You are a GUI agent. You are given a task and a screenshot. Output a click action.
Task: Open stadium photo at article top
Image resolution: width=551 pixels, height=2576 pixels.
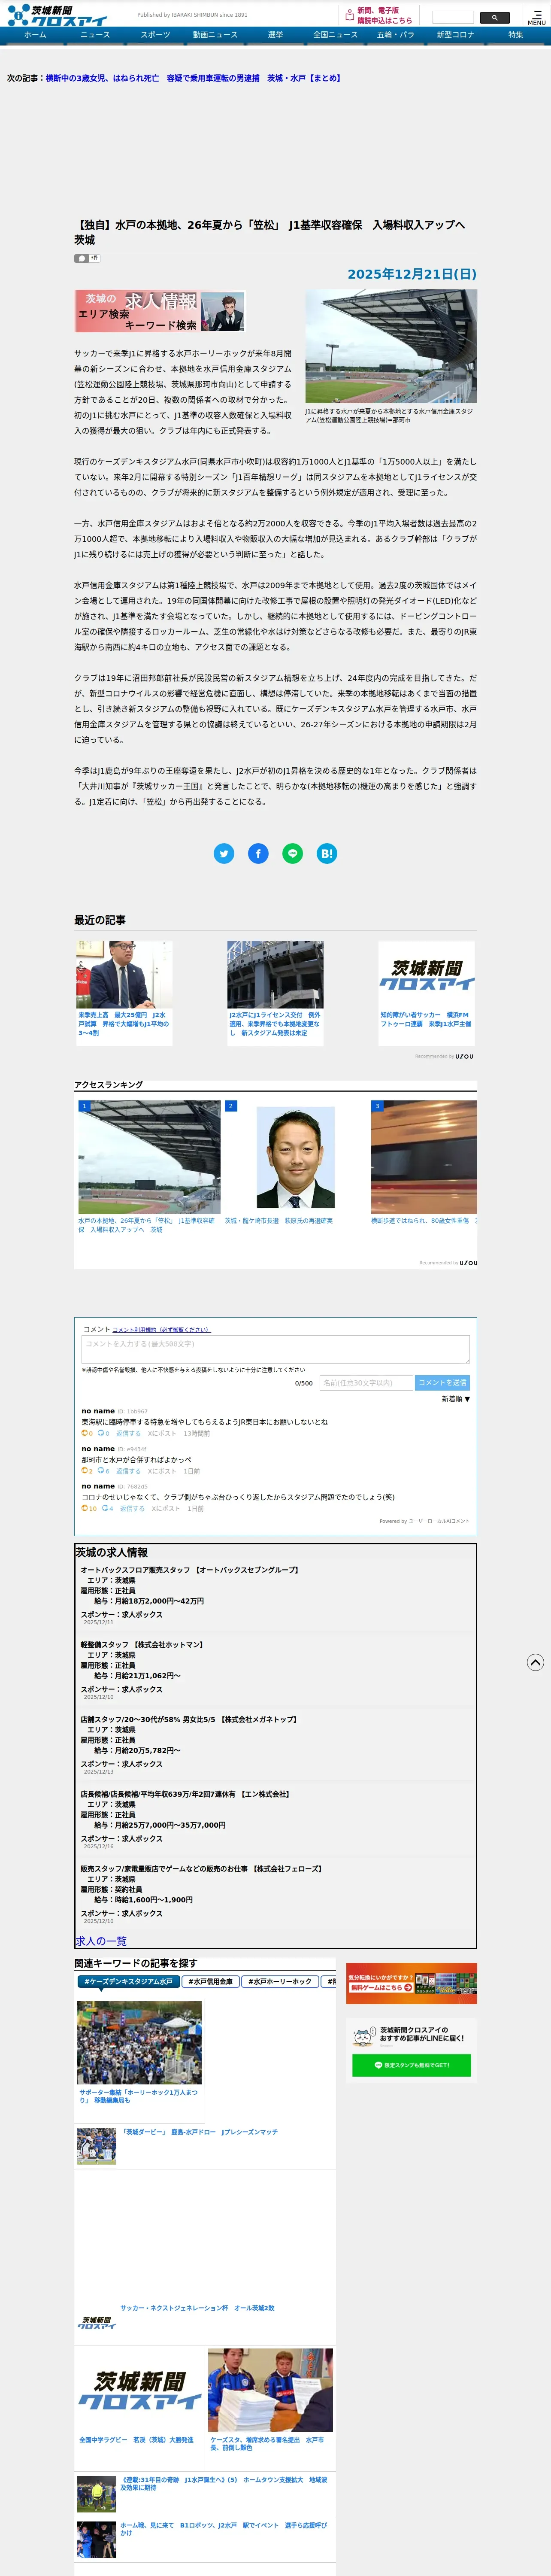click(x=391, y=346)
